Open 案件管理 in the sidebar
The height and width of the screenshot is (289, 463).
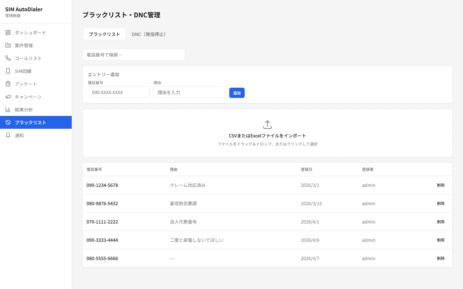click(36, 45)
